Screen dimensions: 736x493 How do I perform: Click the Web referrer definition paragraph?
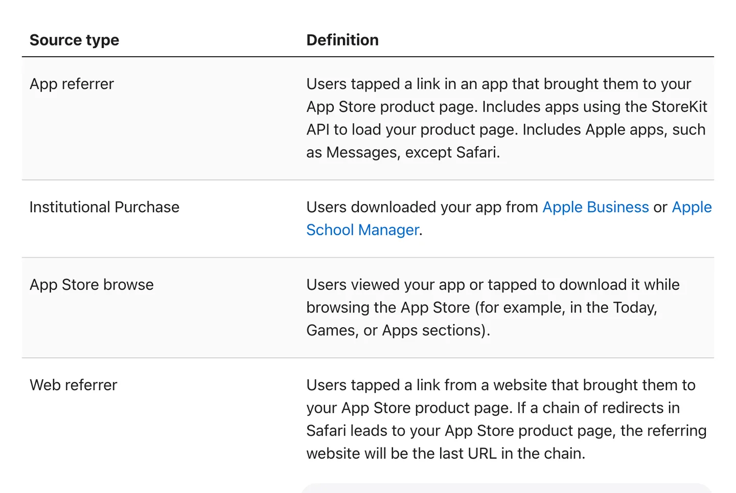(506, 419)
